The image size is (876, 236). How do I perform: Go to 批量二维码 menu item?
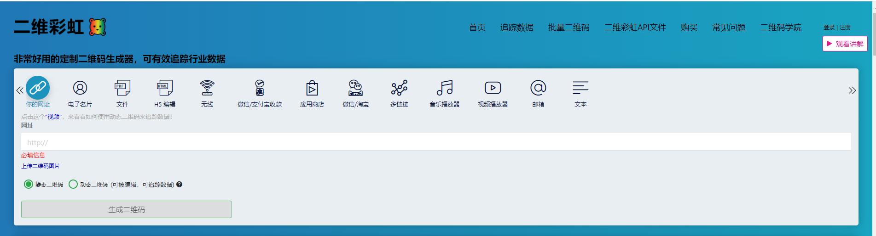[569, 28]
